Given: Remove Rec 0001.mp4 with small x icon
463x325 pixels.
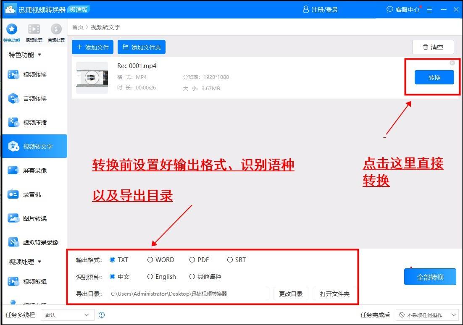Looking at the screenshot, I should click(452, 63).
